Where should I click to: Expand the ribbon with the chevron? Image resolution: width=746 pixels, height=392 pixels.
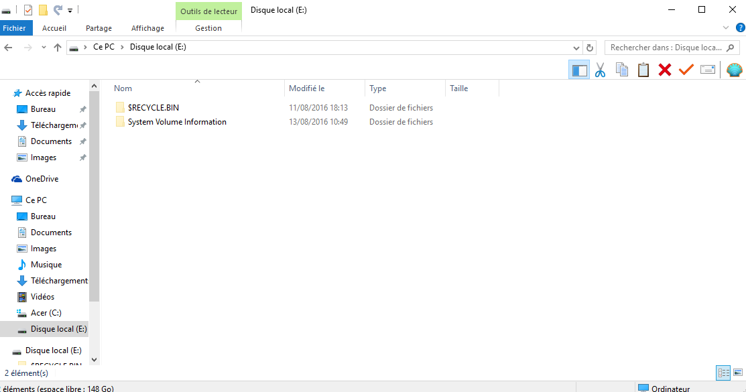click(725, 27)
